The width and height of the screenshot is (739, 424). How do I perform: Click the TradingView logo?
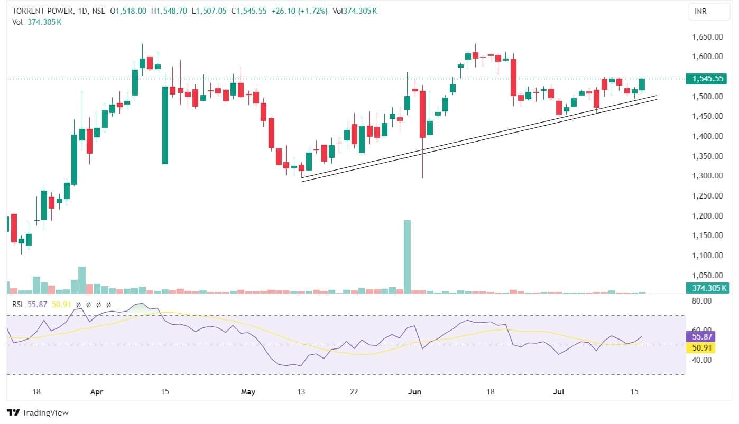pyautogui.click(x=37, y=412)
